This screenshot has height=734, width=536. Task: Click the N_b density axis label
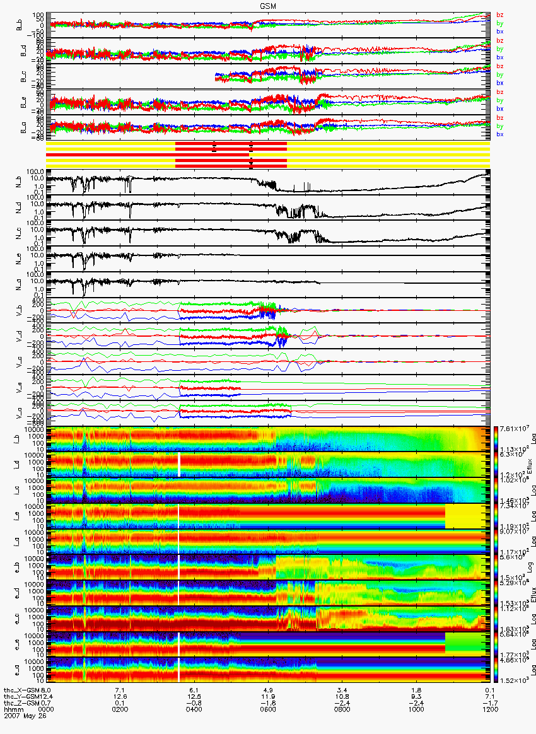[x=19, y=183]
